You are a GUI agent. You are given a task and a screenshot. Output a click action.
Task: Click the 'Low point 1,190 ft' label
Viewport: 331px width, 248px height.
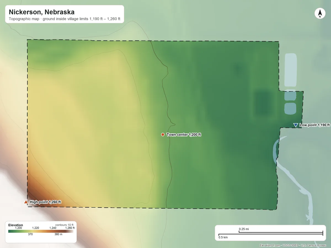pos(315,125)
